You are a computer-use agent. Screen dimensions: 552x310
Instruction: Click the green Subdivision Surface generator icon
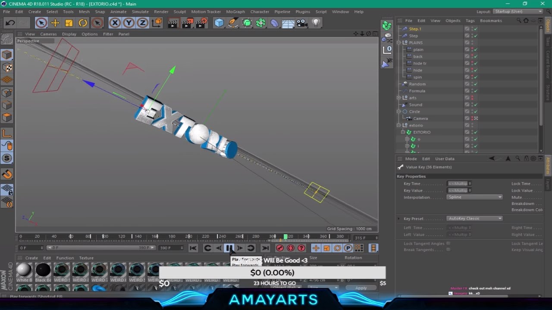click(x=247, y=23)
